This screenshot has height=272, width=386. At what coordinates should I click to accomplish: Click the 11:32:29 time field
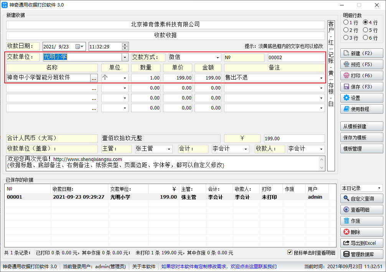click(x=106, y=46)
